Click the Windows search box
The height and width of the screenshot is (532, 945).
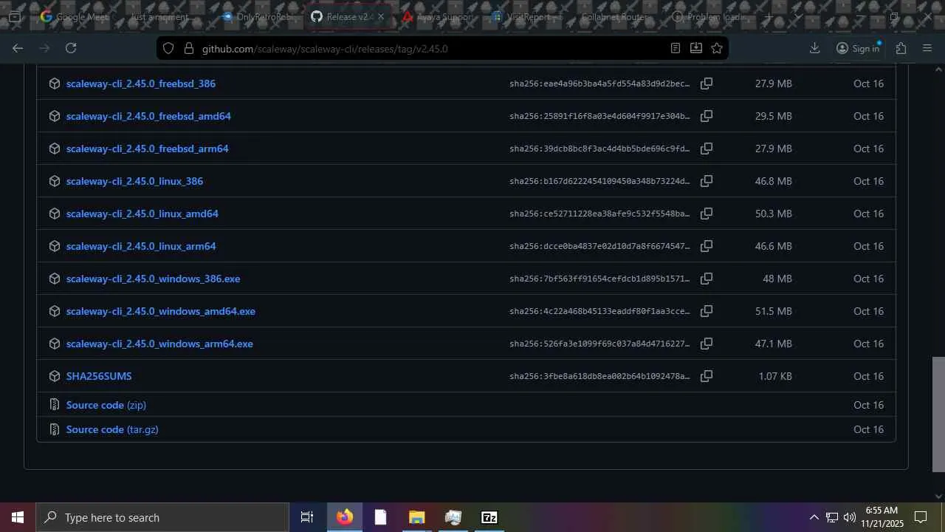click(162, 517)
